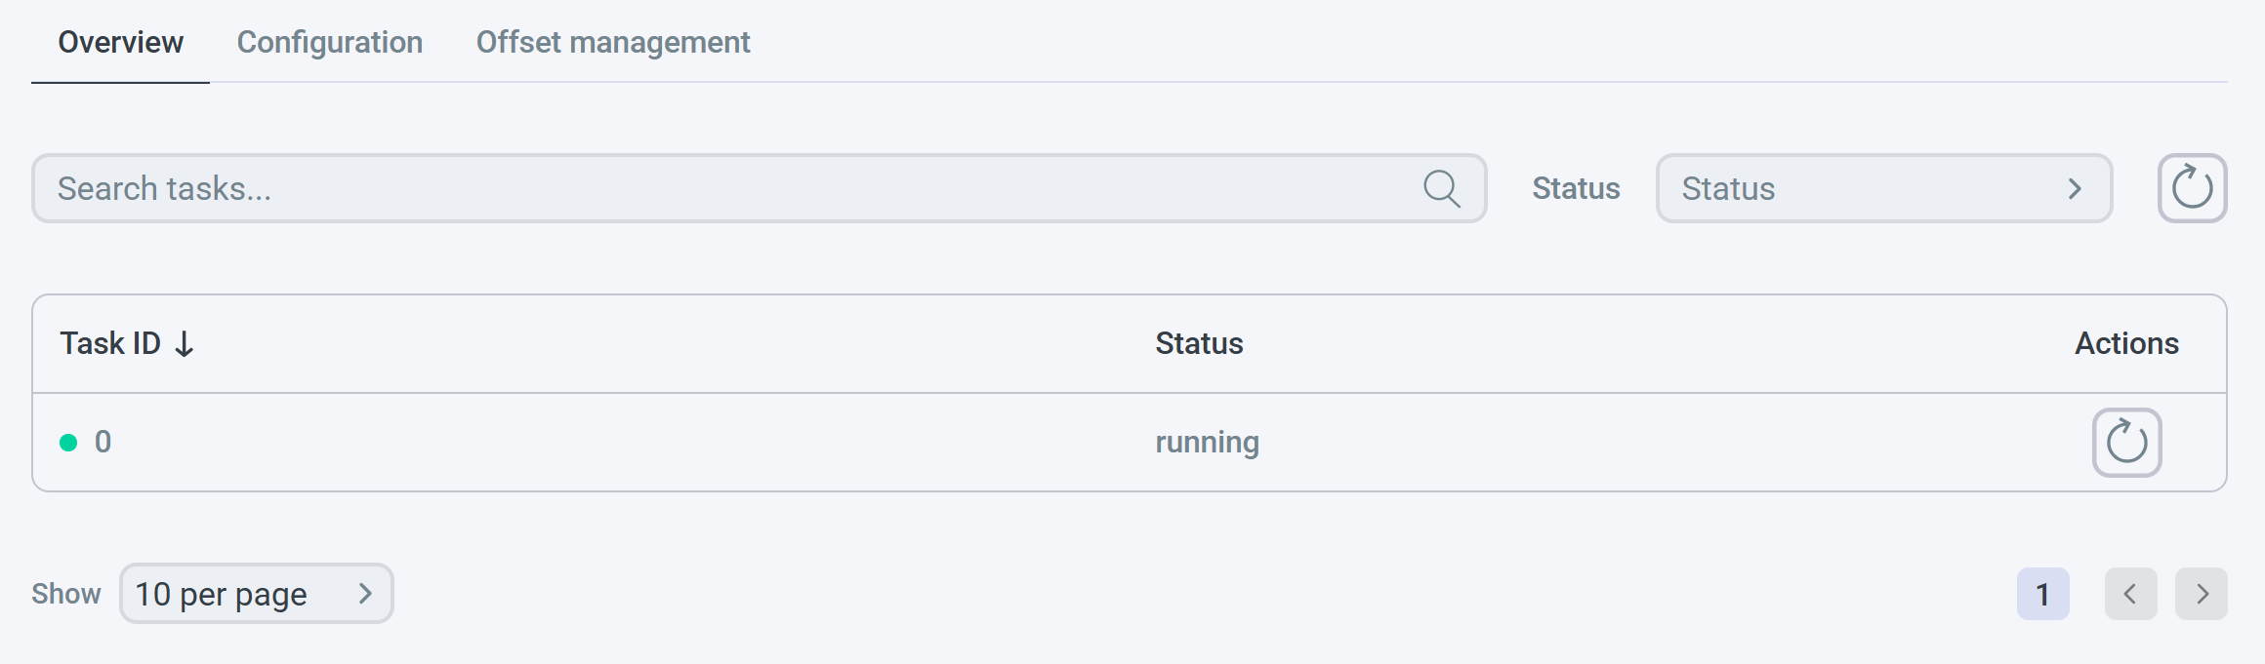Expand the Status dropdown chevron
This screenshot has width=2265, height=664.
click(2075, 188)
